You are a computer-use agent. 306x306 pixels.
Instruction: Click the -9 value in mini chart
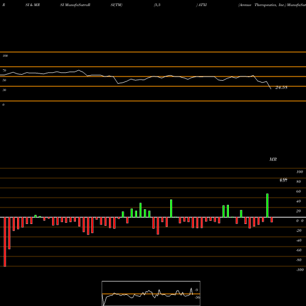click(x=196, y=290)
